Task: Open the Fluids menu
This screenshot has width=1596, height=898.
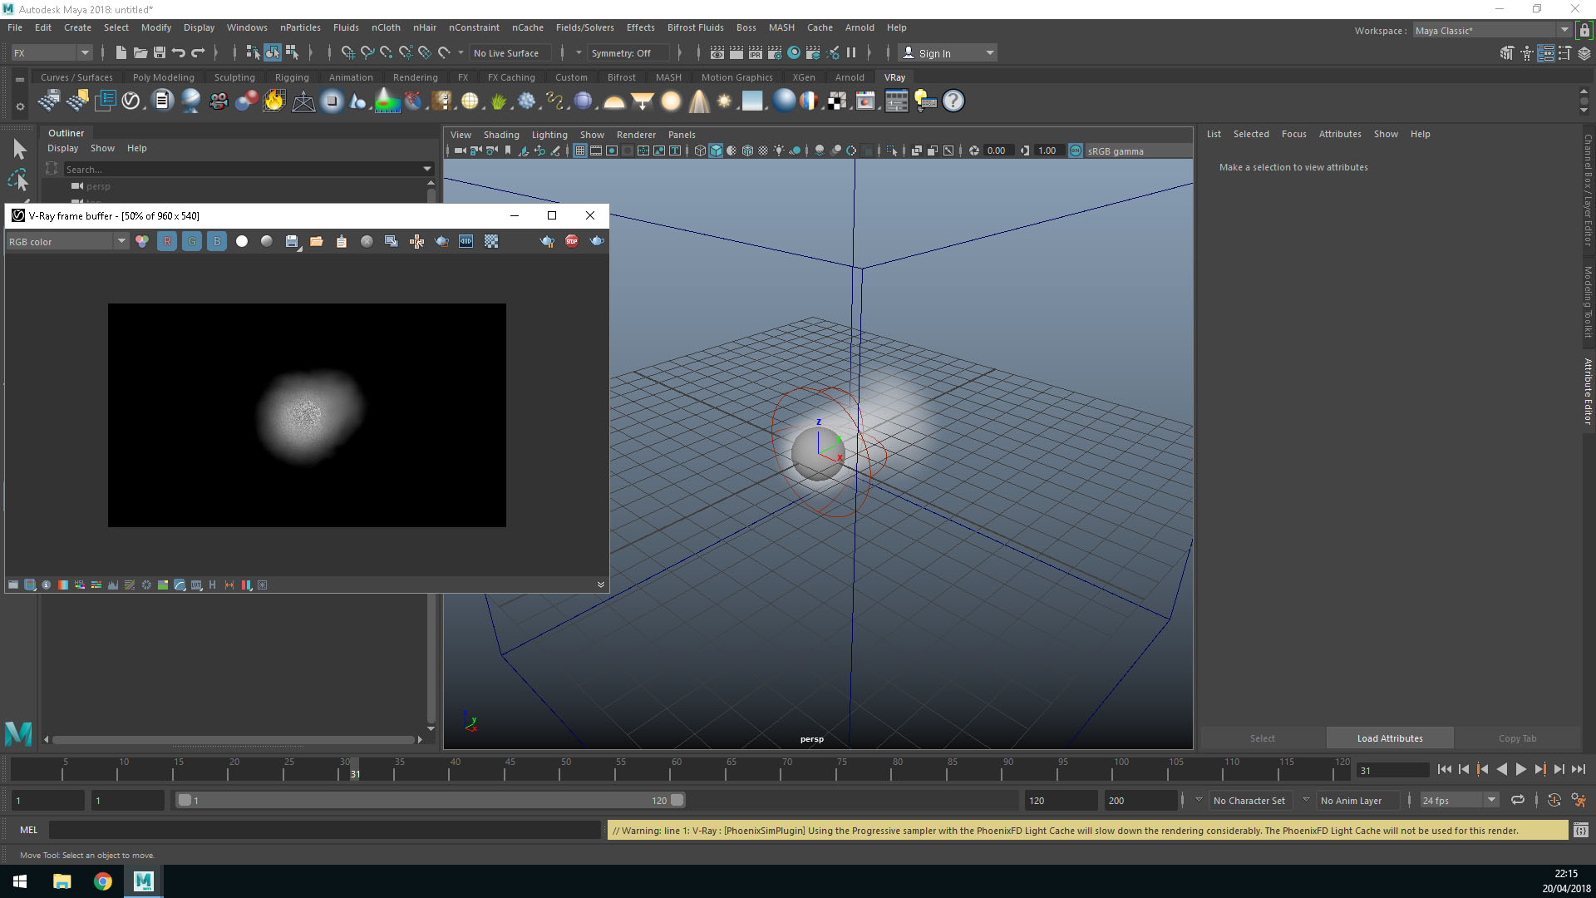Action: click(346, 27)
